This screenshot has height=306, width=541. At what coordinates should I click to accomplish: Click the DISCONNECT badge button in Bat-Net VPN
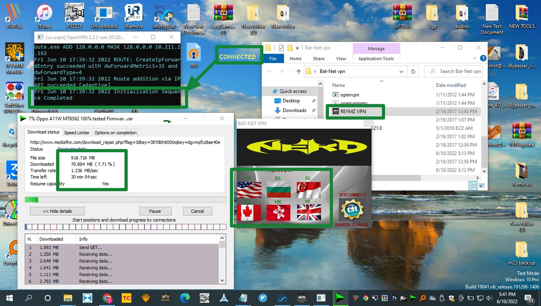tap(352, 210)
